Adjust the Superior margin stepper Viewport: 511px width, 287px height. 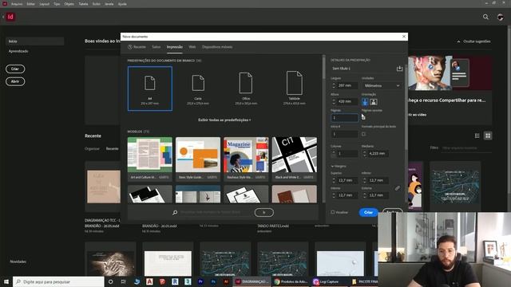pos(334,180)
